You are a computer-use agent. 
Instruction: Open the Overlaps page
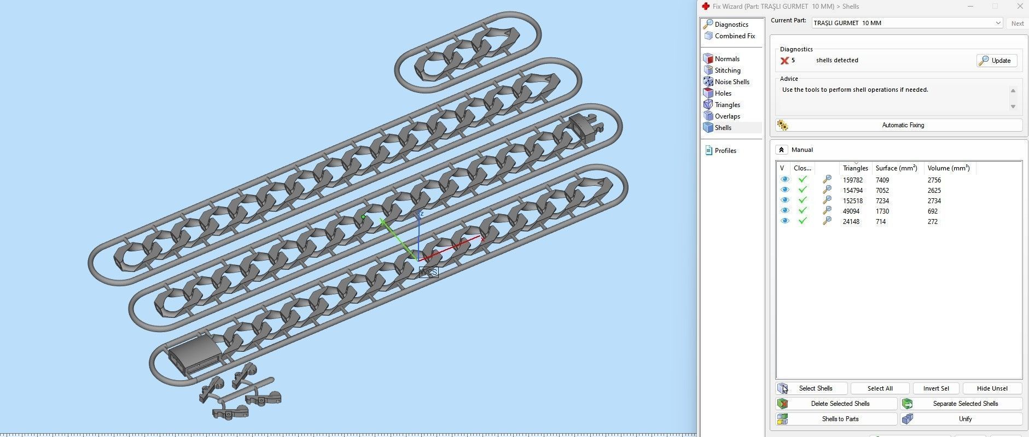tap(727, 116)
